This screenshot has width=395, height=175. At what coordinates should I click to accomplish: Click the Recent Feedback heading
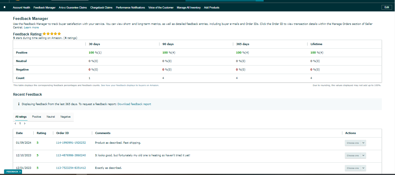[28, 95]
